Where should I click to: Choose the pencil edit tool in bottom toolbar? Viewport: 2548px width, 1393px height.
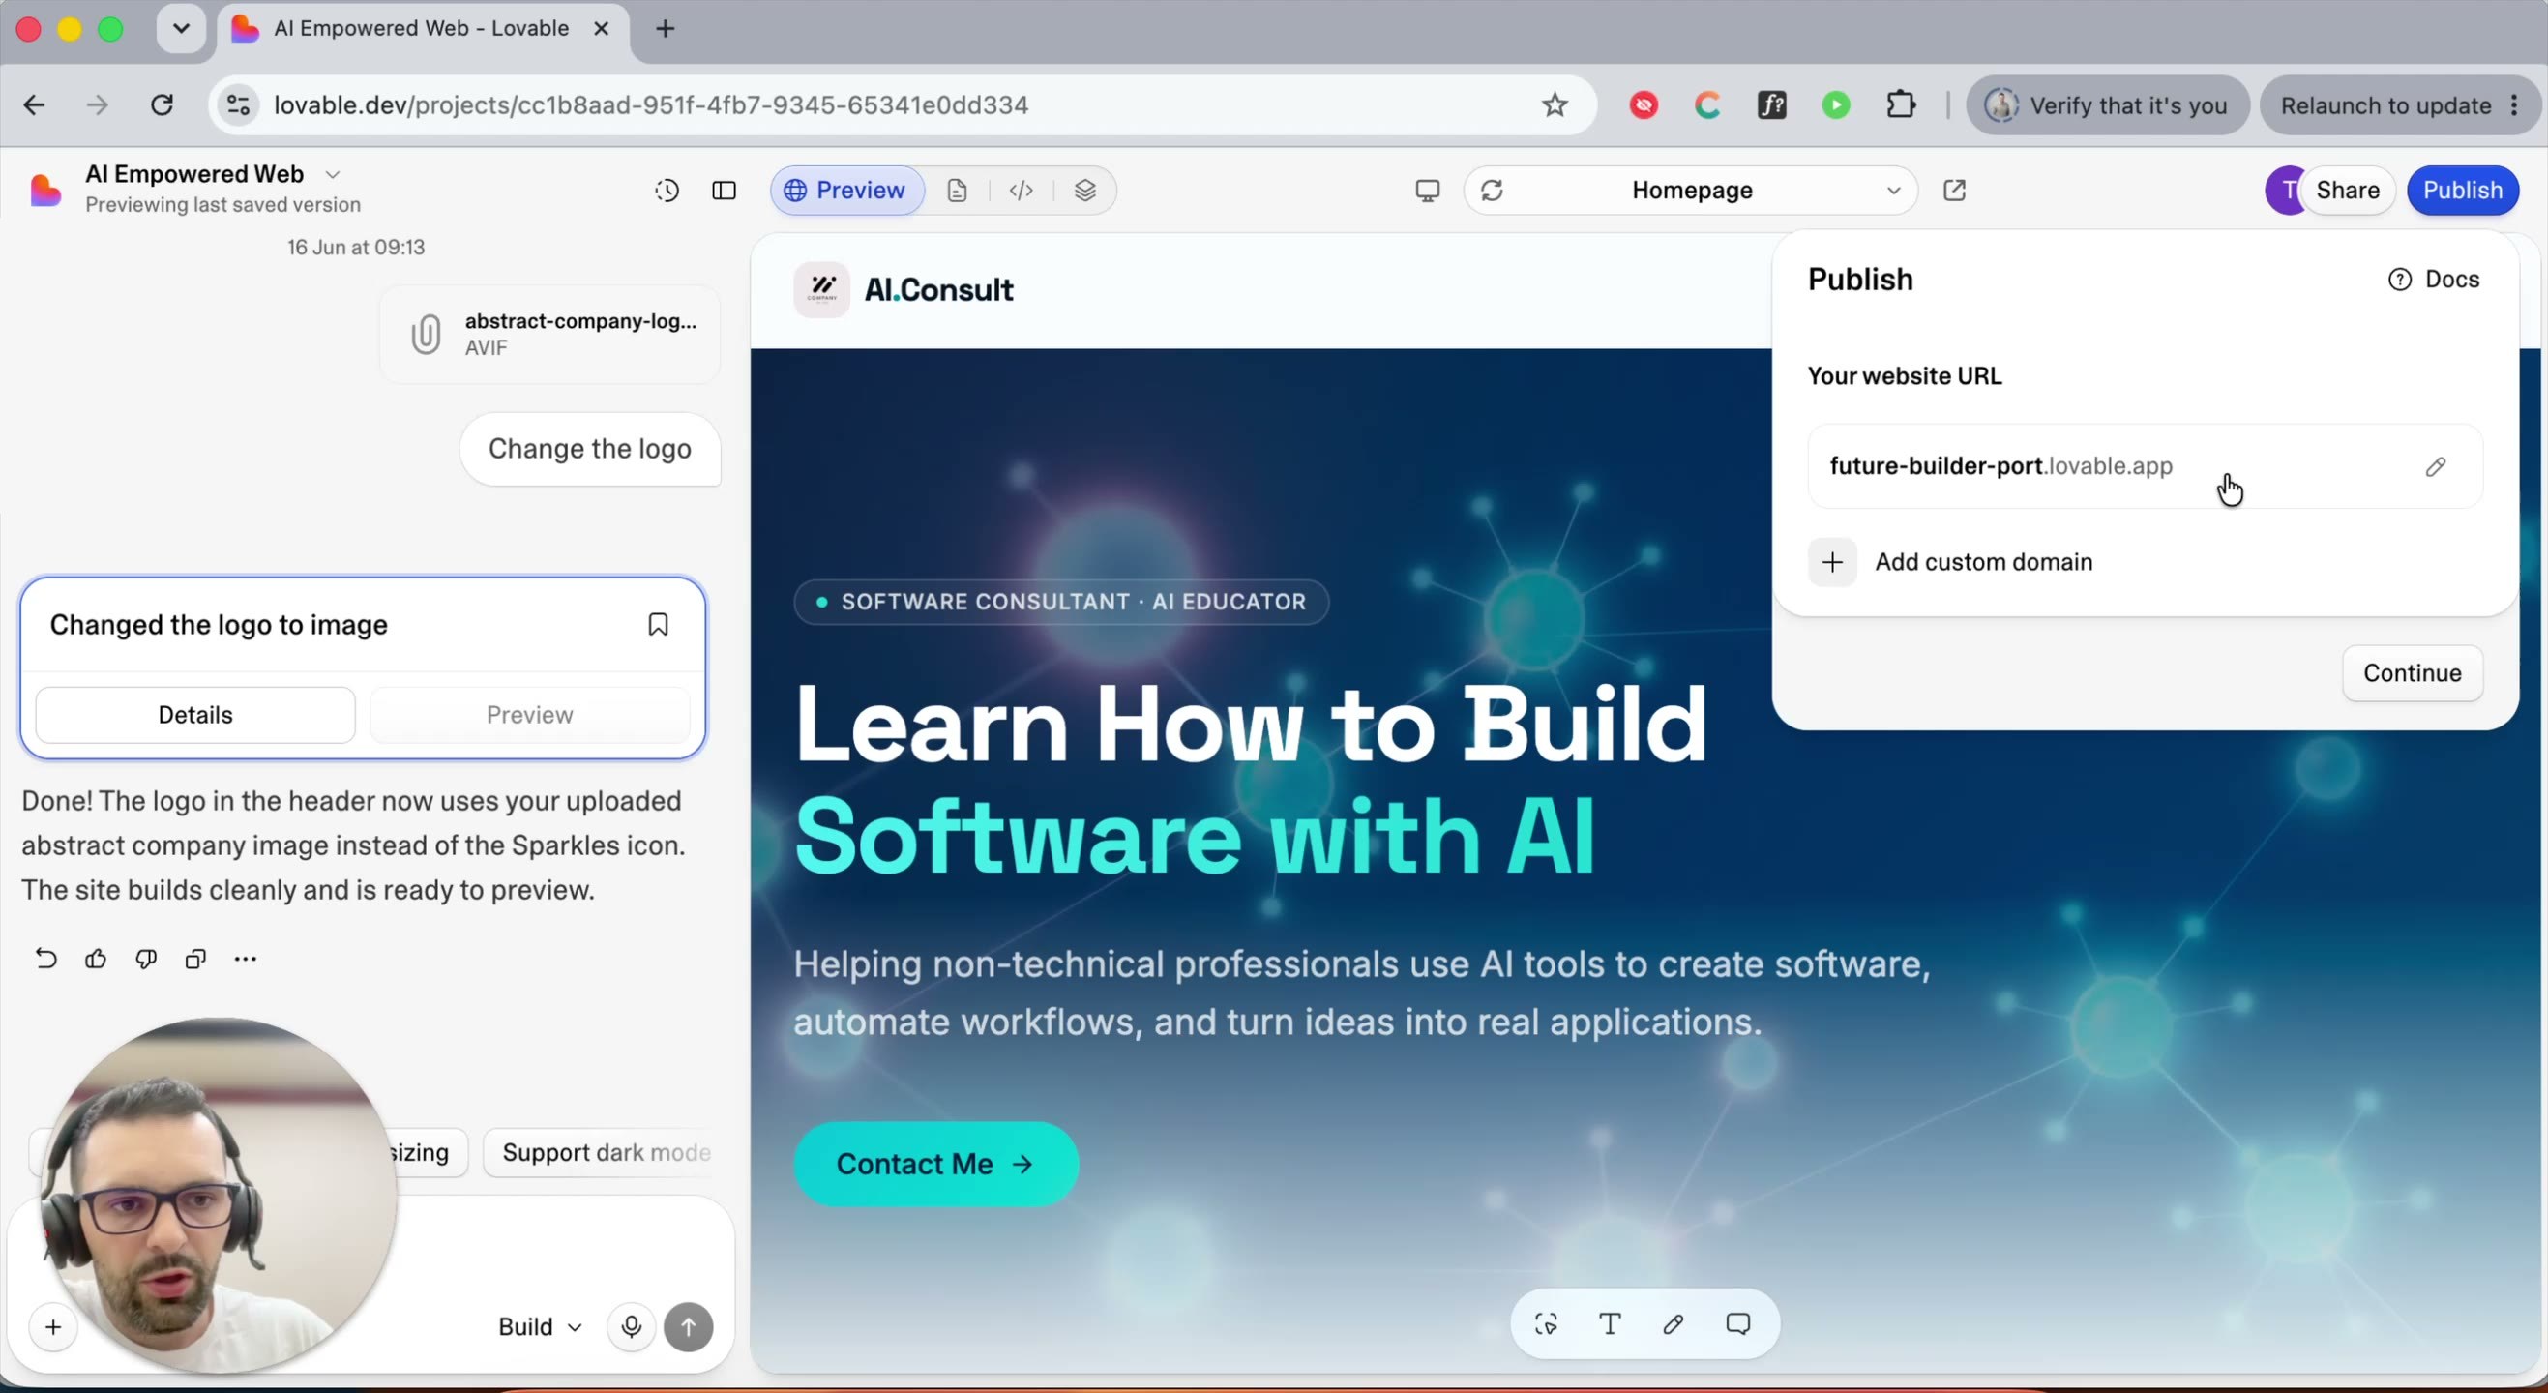1674,1322
